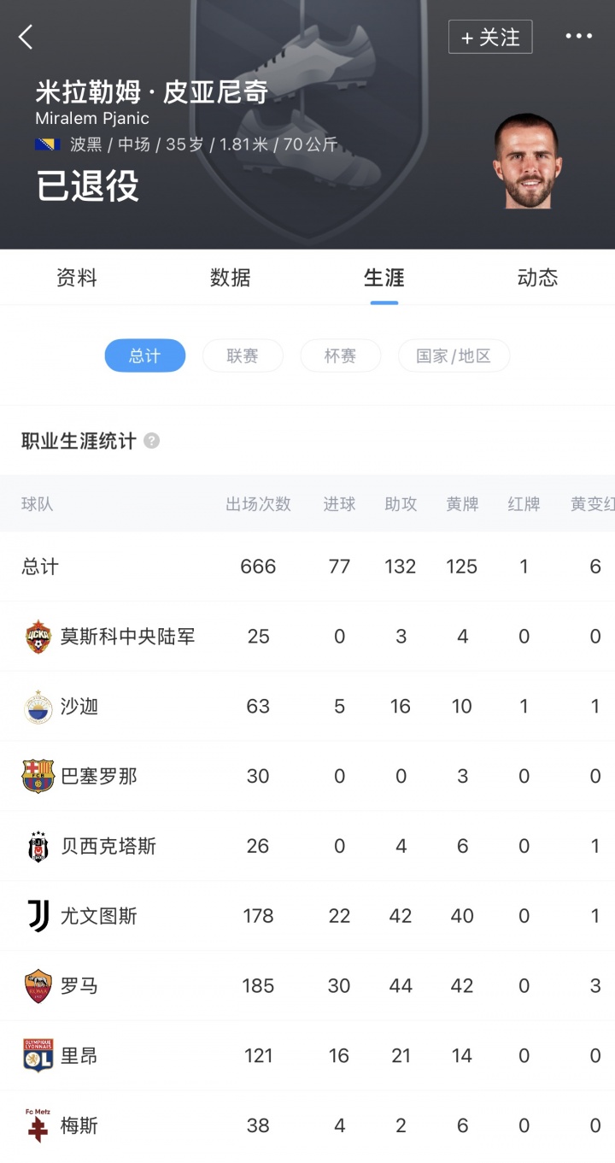The width and height of the screenshot is (615, 1163).
Task: Tap the +关注 follow button
Action: (490, 37)
